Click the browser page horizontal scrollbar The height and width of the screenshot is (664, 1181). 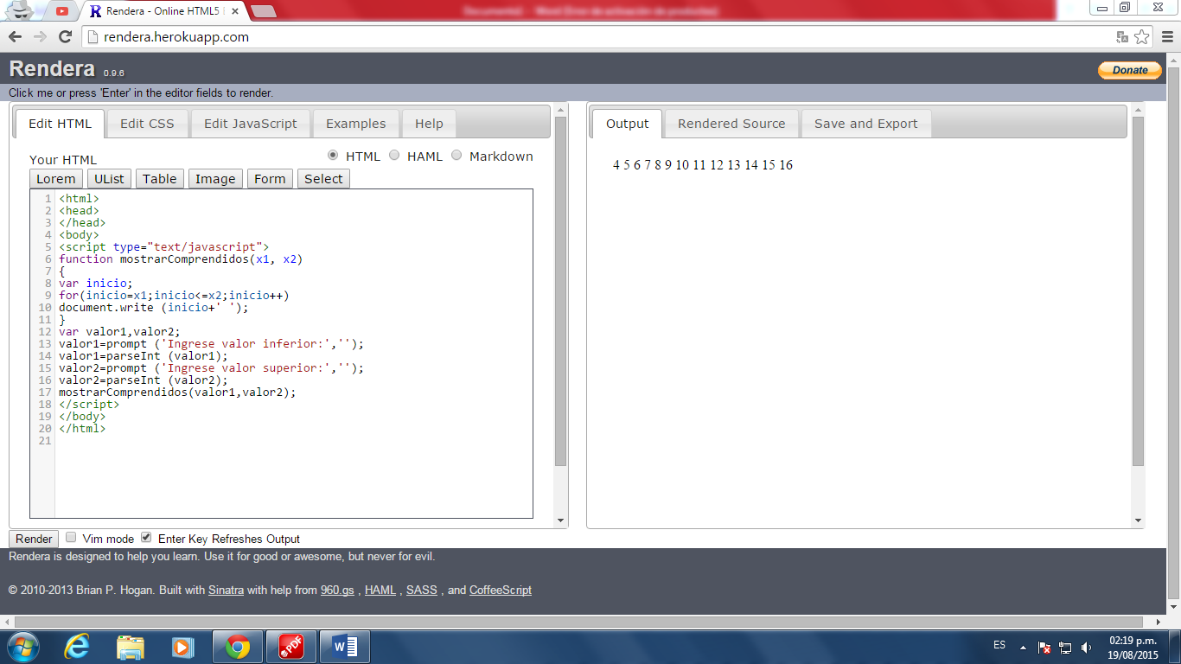click(x=578, y=622)
